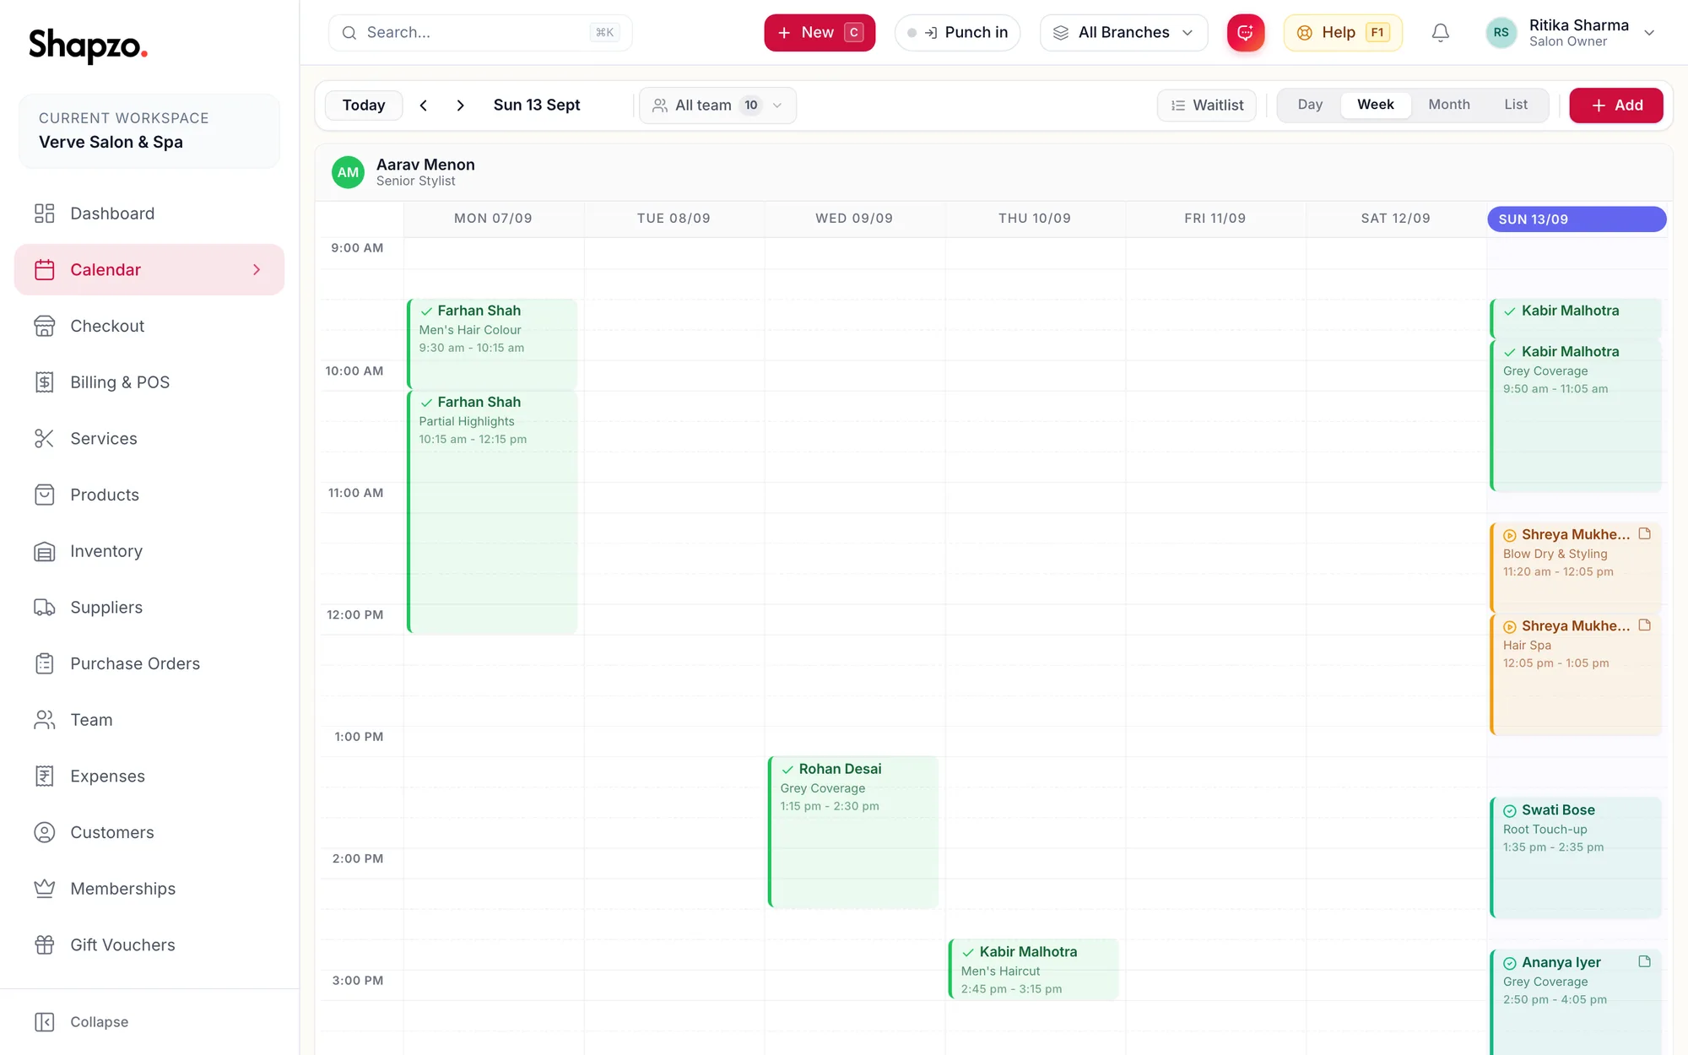Go to Services scissors icon
The height and width of the screenshot is (1055, 1688).
point(44,439)
